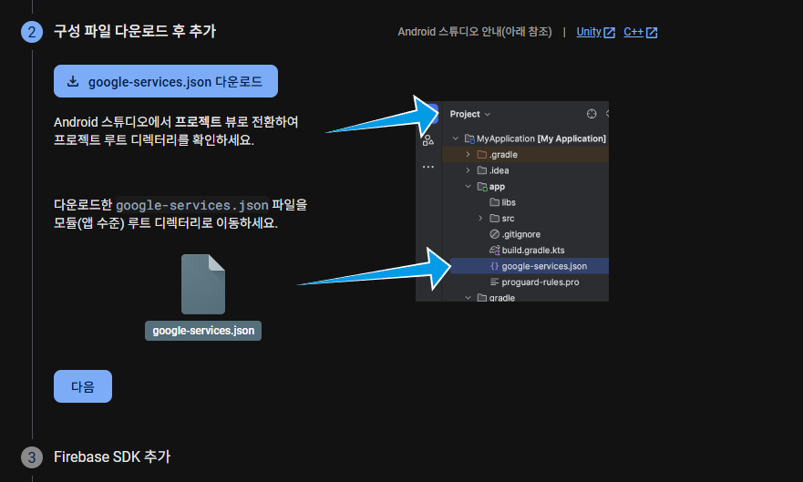Click the text-lines icon beside proguard-rules.pro
This screenshot has width=803, height=482.
494,282
